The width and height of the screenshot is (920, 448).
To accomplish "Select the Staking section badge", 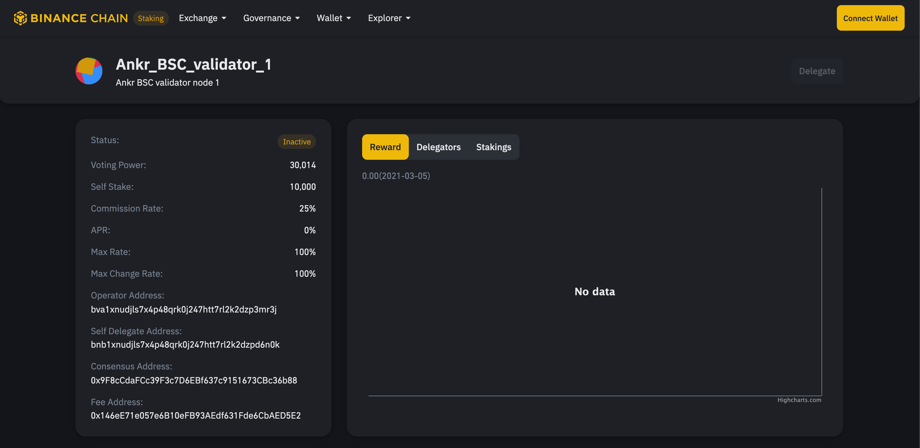I will 151,18.
